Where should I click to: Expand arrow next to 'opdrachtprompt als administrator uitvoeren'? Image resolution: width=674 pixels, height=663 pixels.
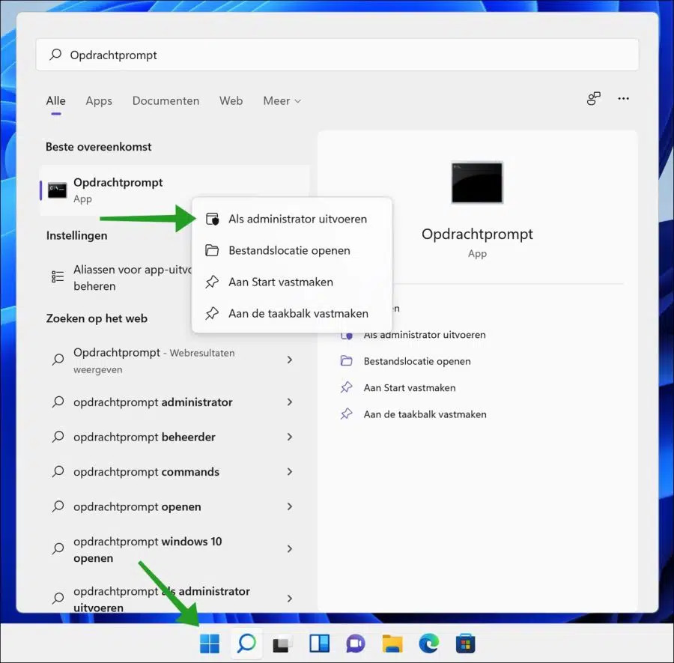coord(290,599)
